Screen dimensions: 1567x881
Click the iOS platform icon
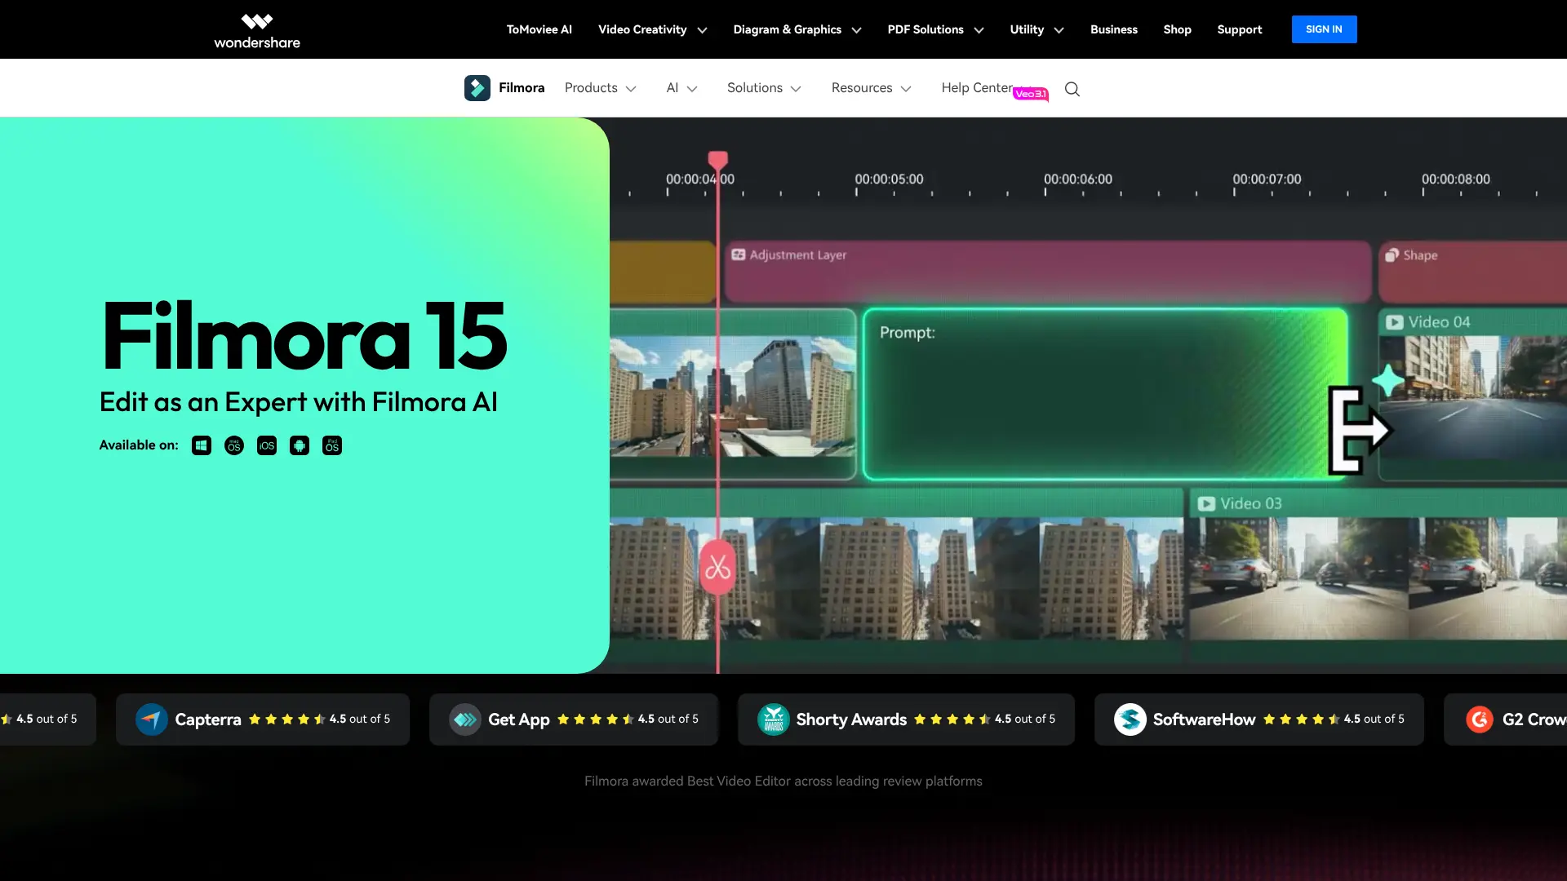coord(267,445)
